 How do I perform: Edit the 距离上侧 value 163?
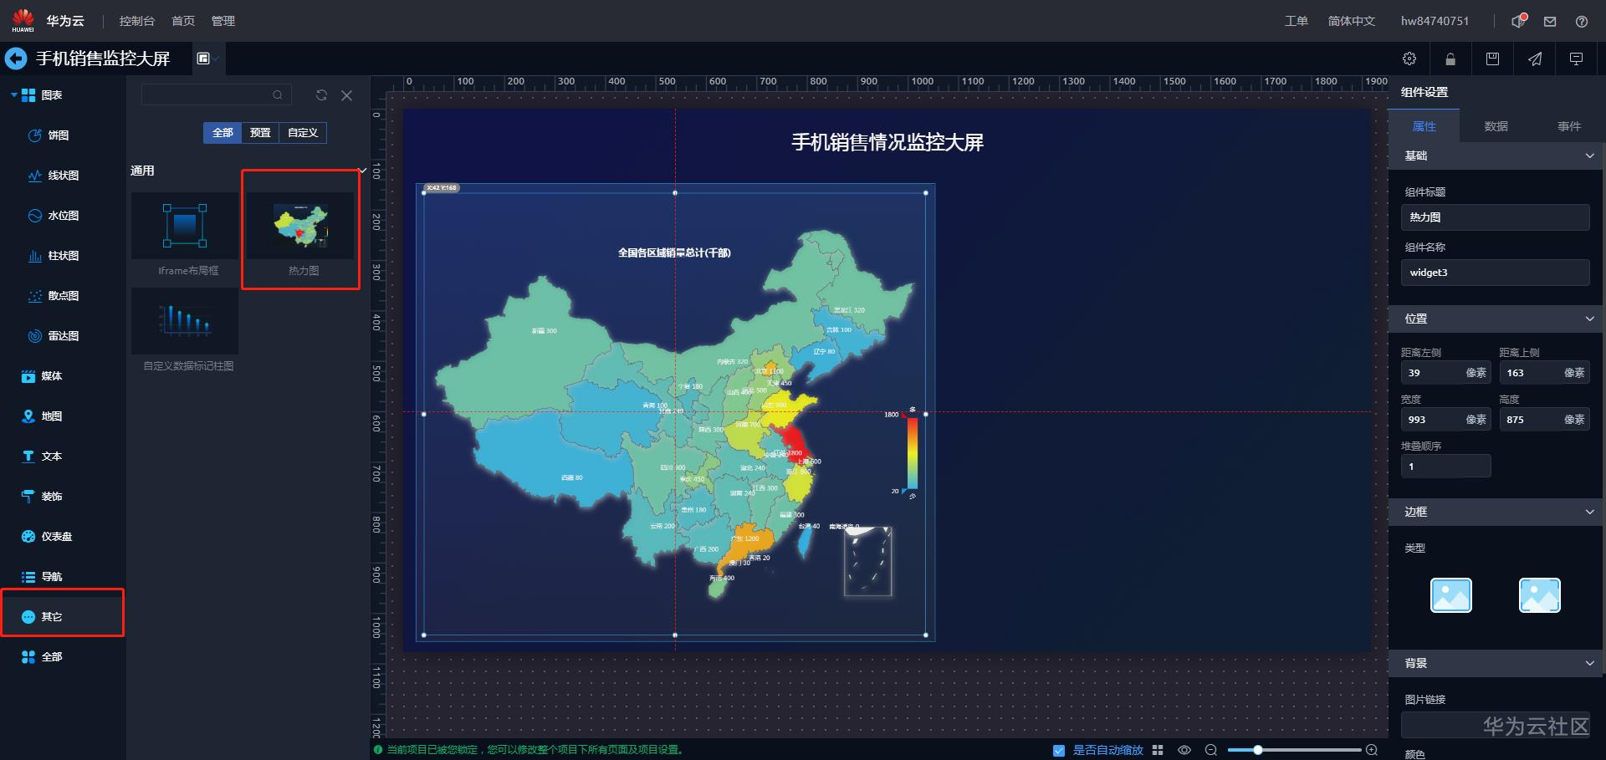(x=1544, y=373)
